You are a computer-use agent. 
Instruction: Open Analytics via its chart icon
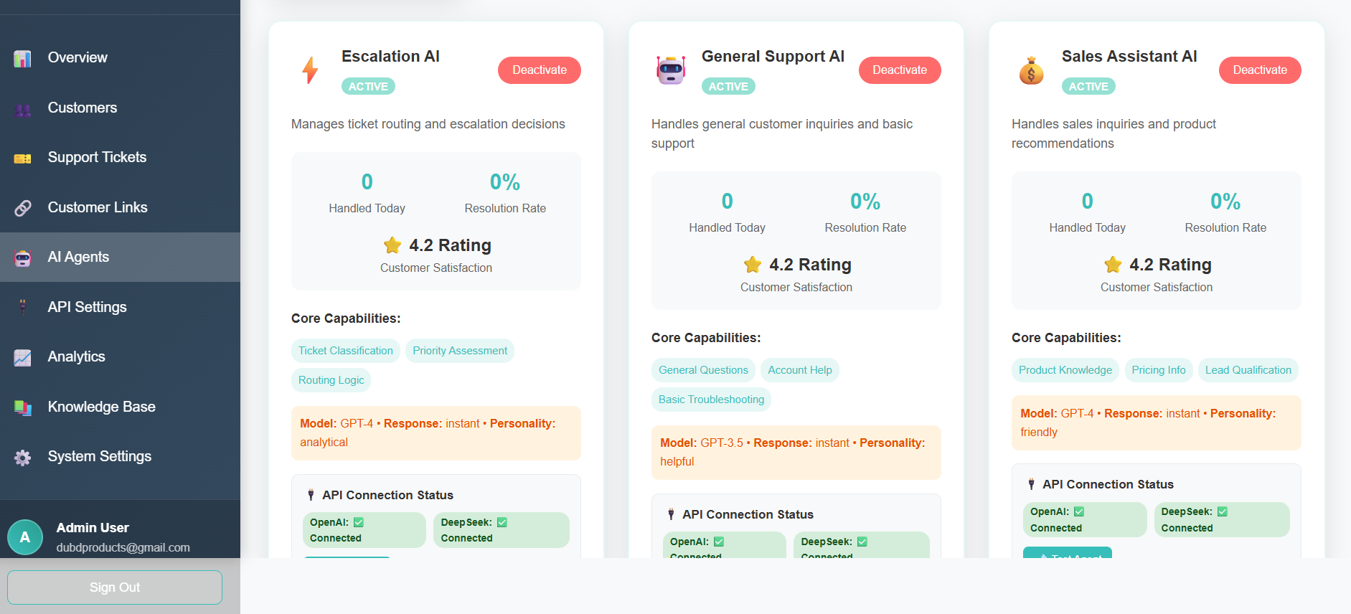click(22, 356)
